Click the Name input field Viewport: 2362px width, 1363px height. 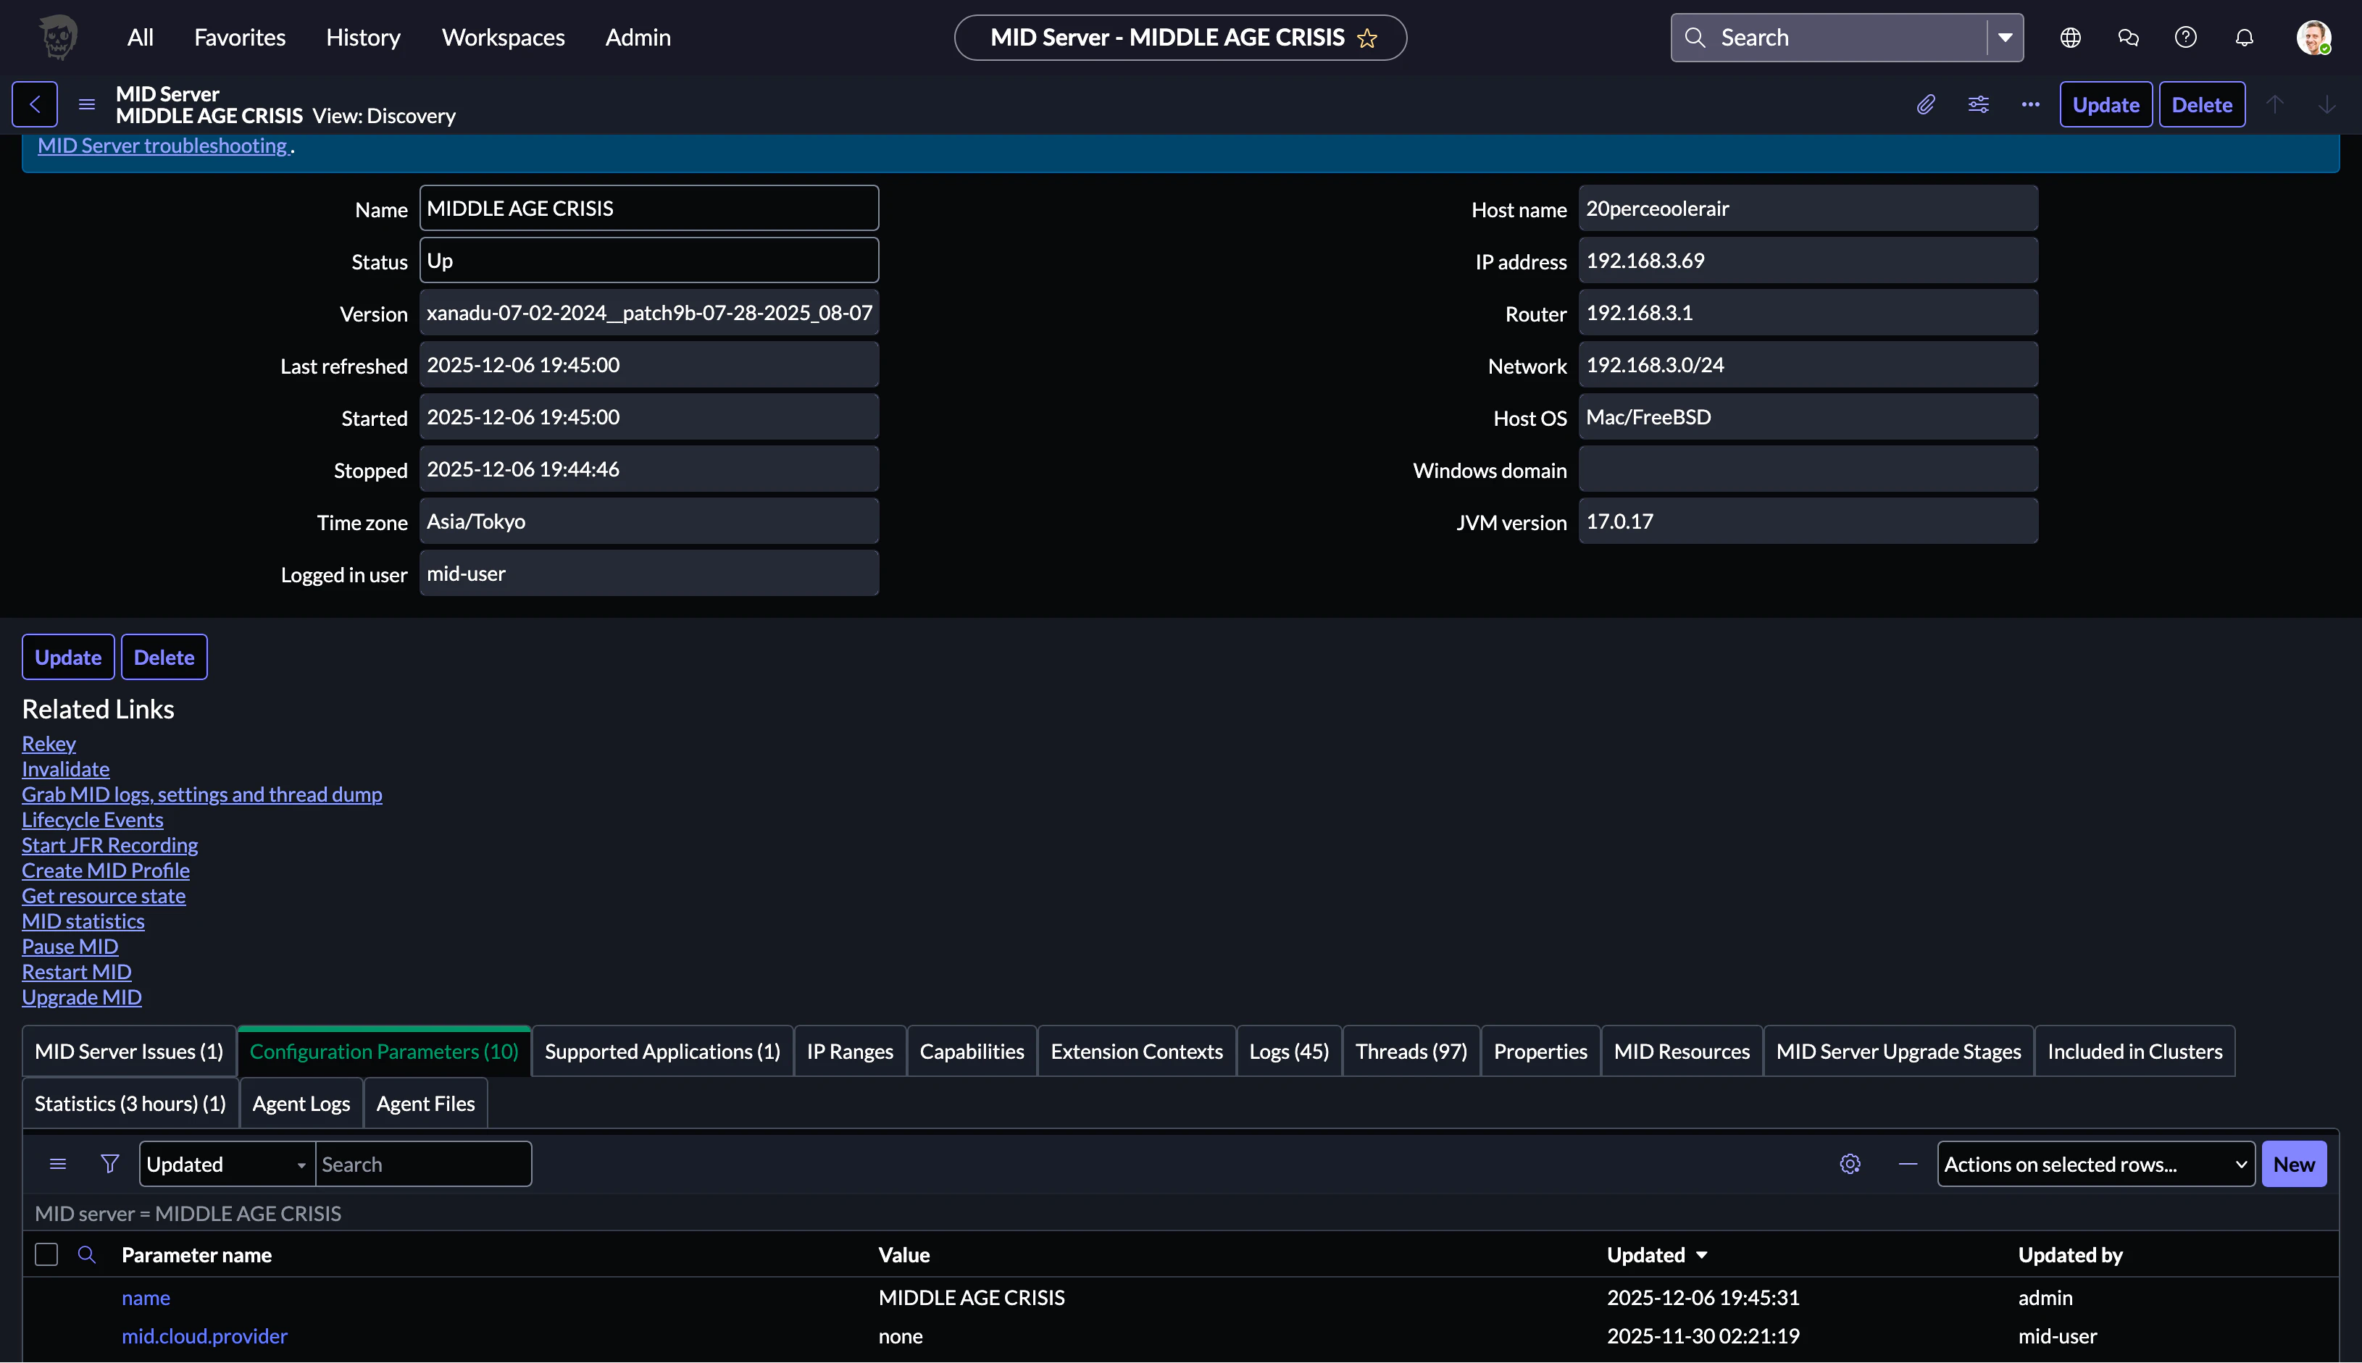649,208
